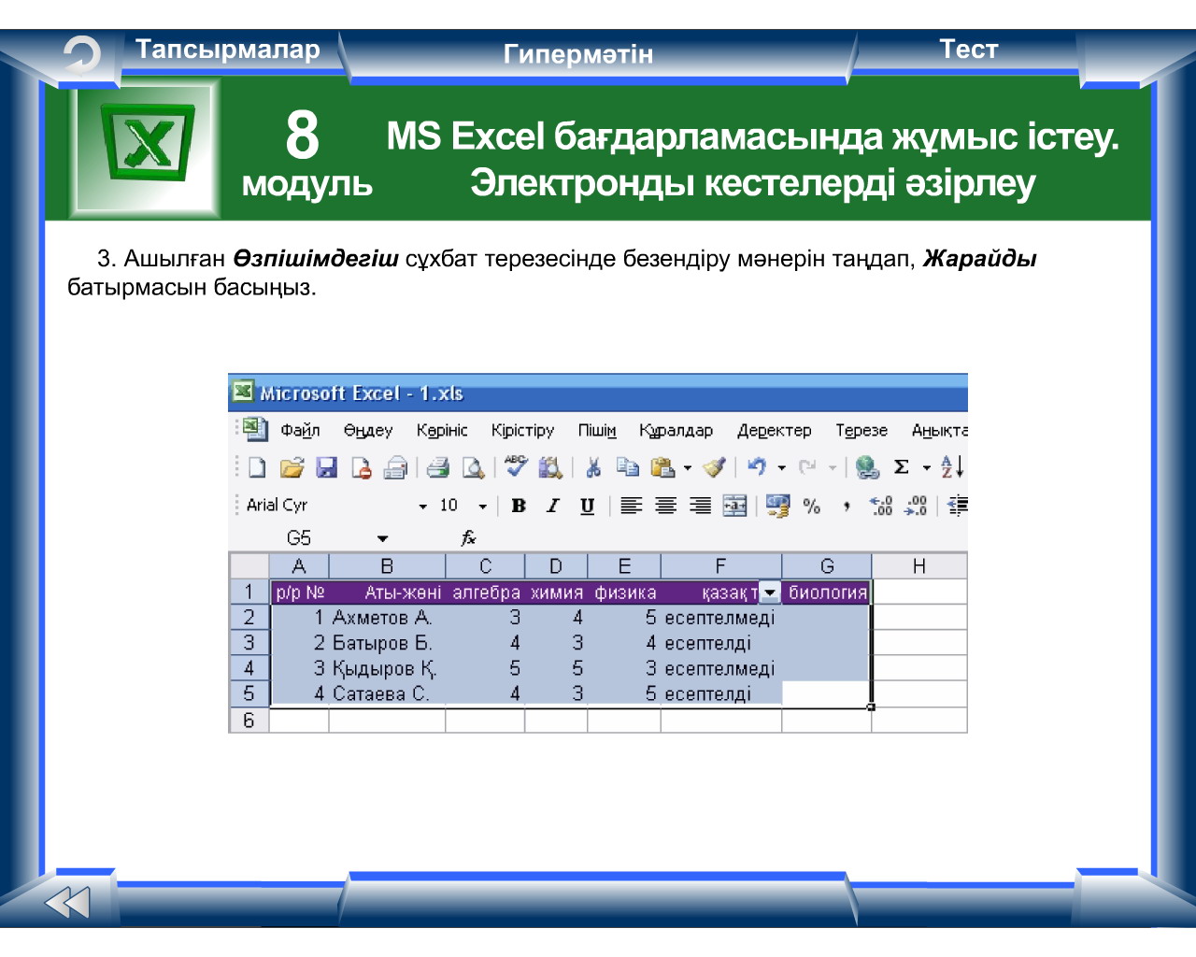Image resolution: width=1196 pixels, height=957 pixels.
Task: Paste with the clipboard icon
Action: (662, 467)
